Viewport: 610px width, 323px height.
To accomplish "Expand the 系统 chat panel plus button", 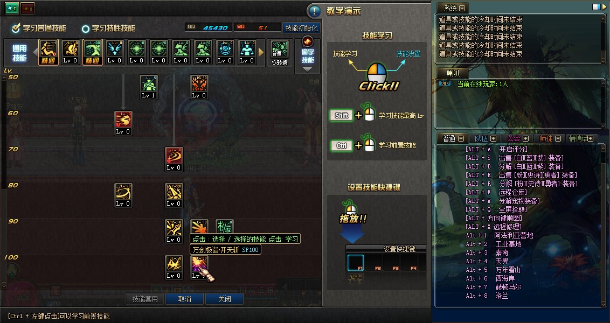I will point(462,8).
